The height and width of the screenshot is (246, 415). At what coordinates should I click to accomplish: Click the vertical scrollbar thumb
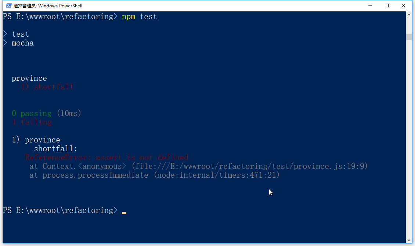pos(409,36)
